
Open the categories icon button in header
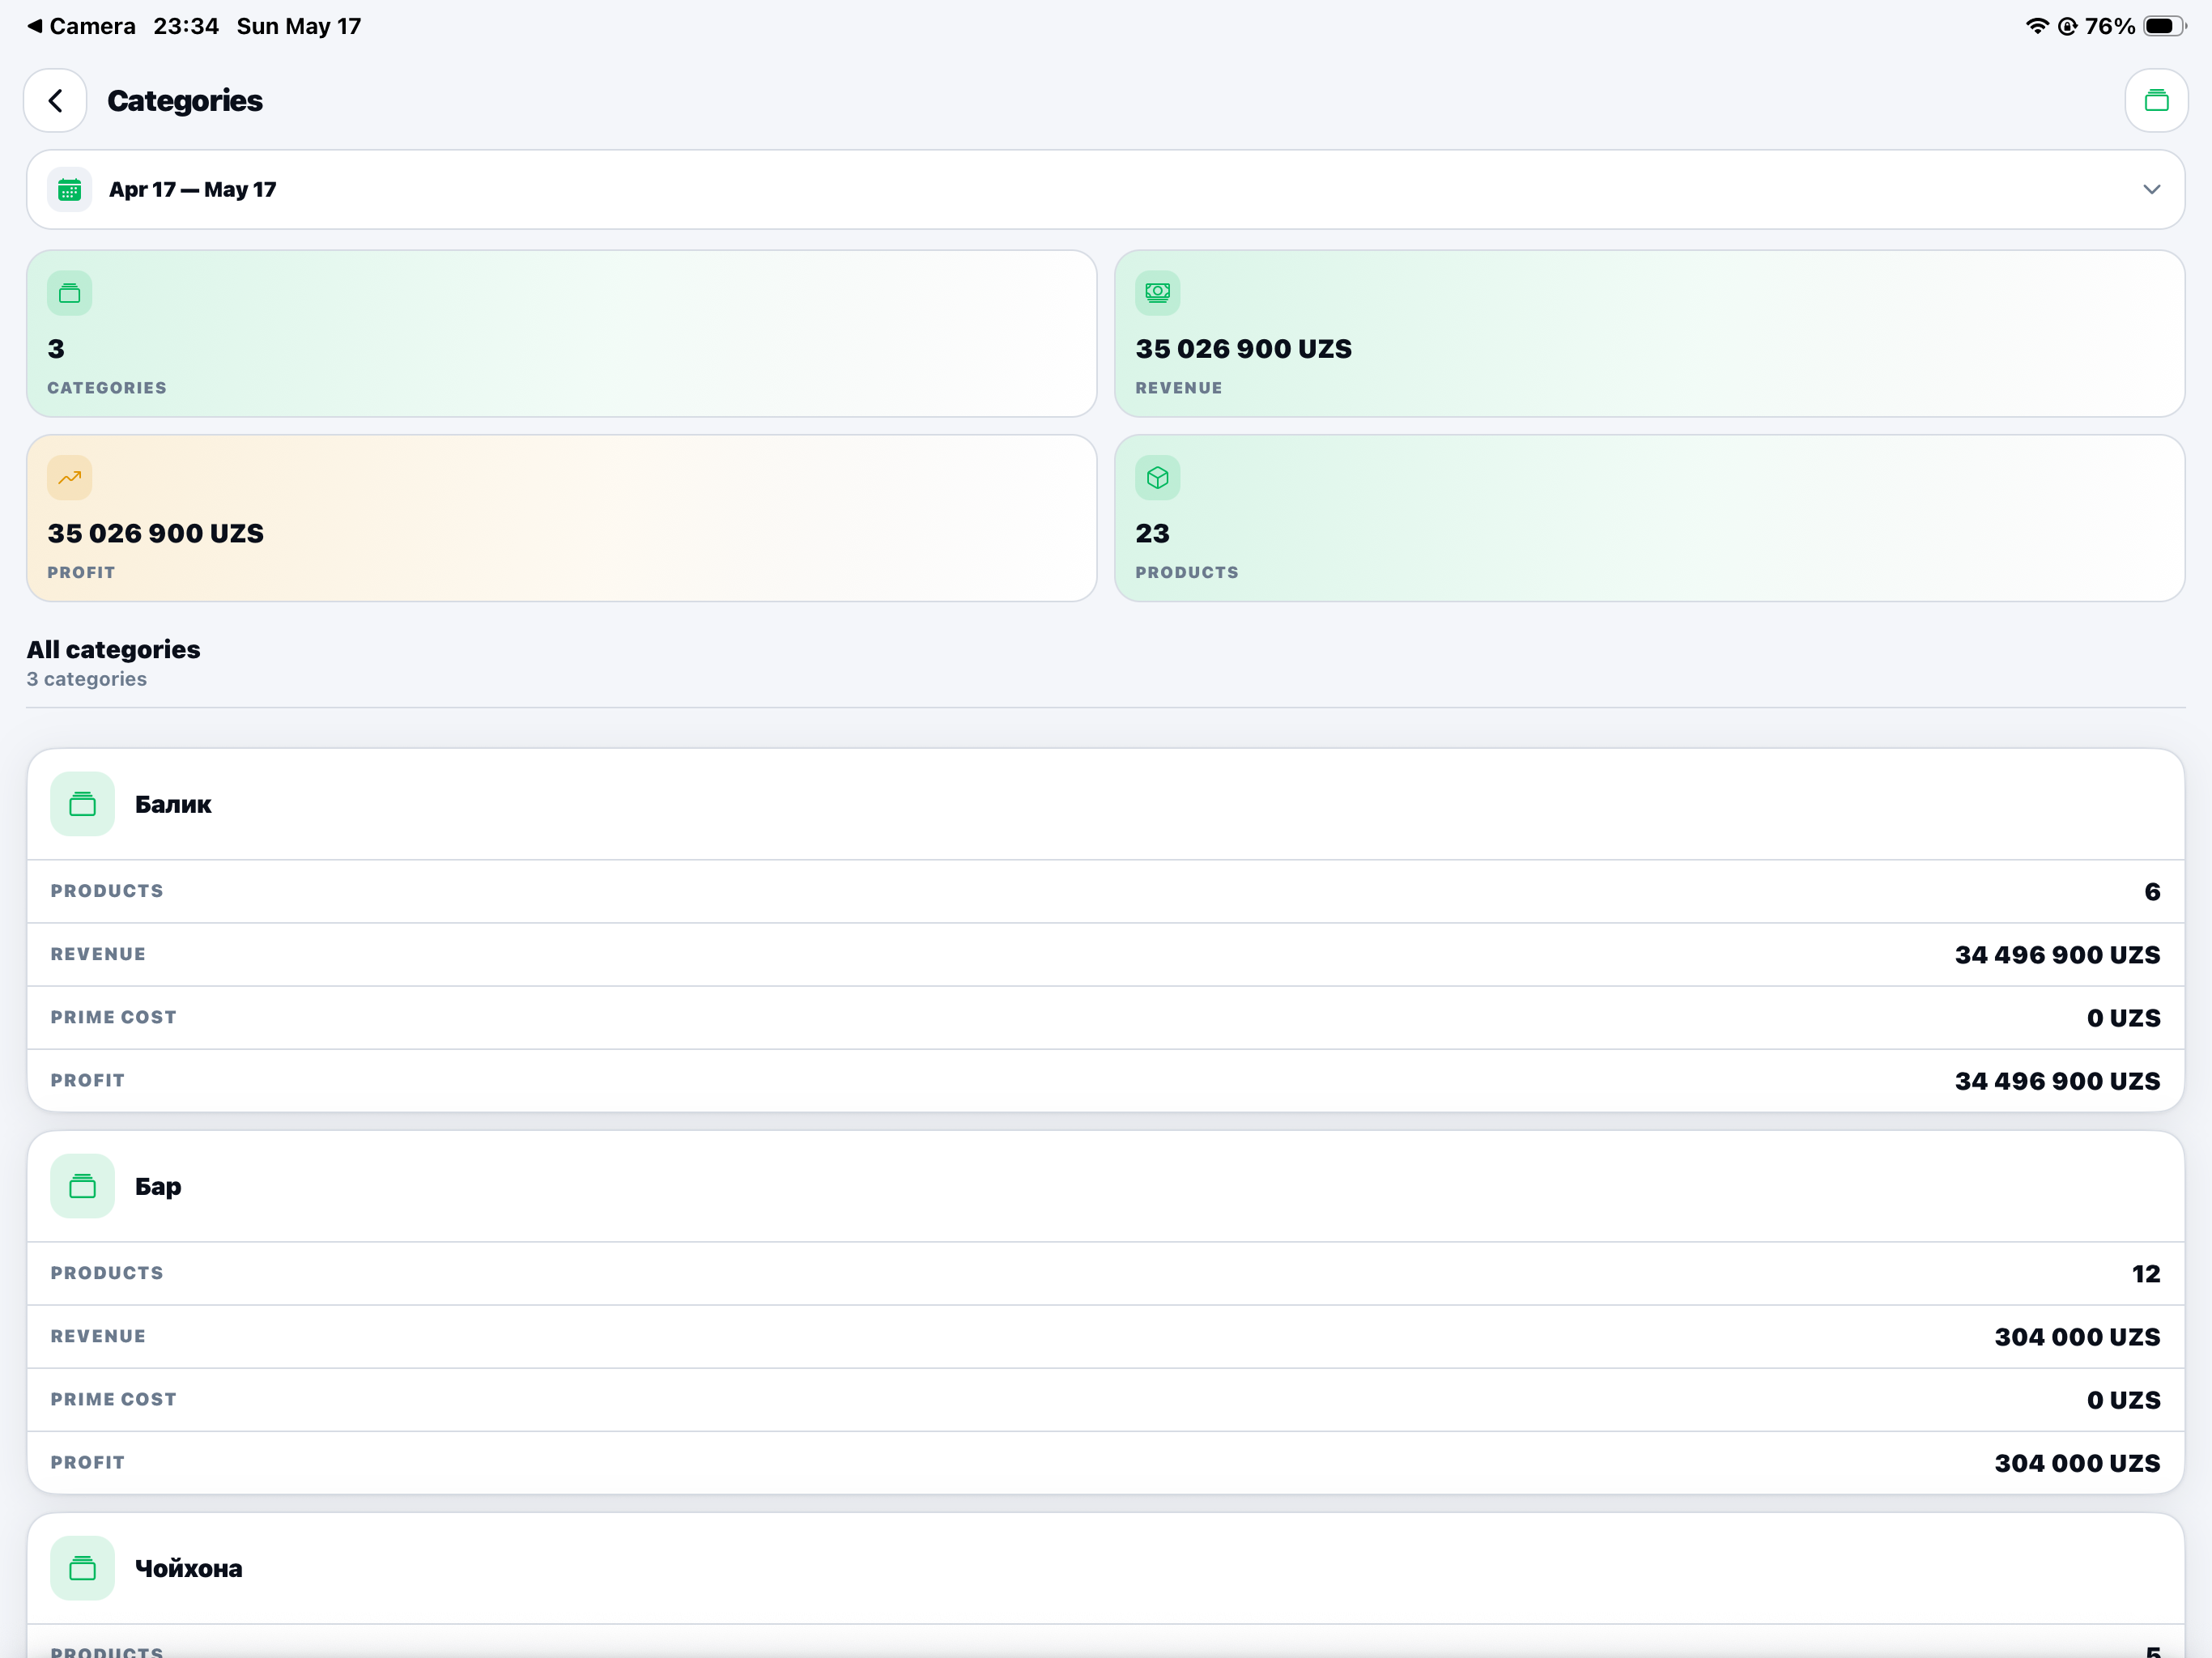[2156, 100]
